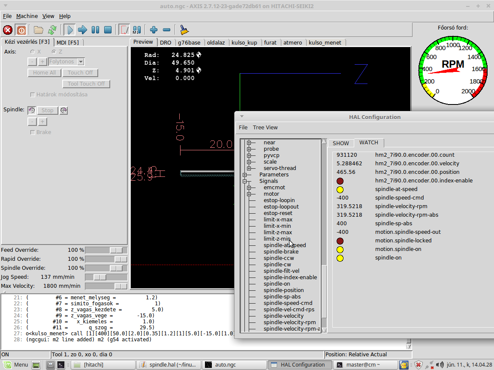Click the Spindle Override slider

(106, 268)
